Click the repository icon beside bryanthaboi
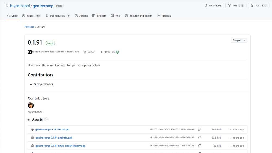272x153 pixels. (7, 5)
